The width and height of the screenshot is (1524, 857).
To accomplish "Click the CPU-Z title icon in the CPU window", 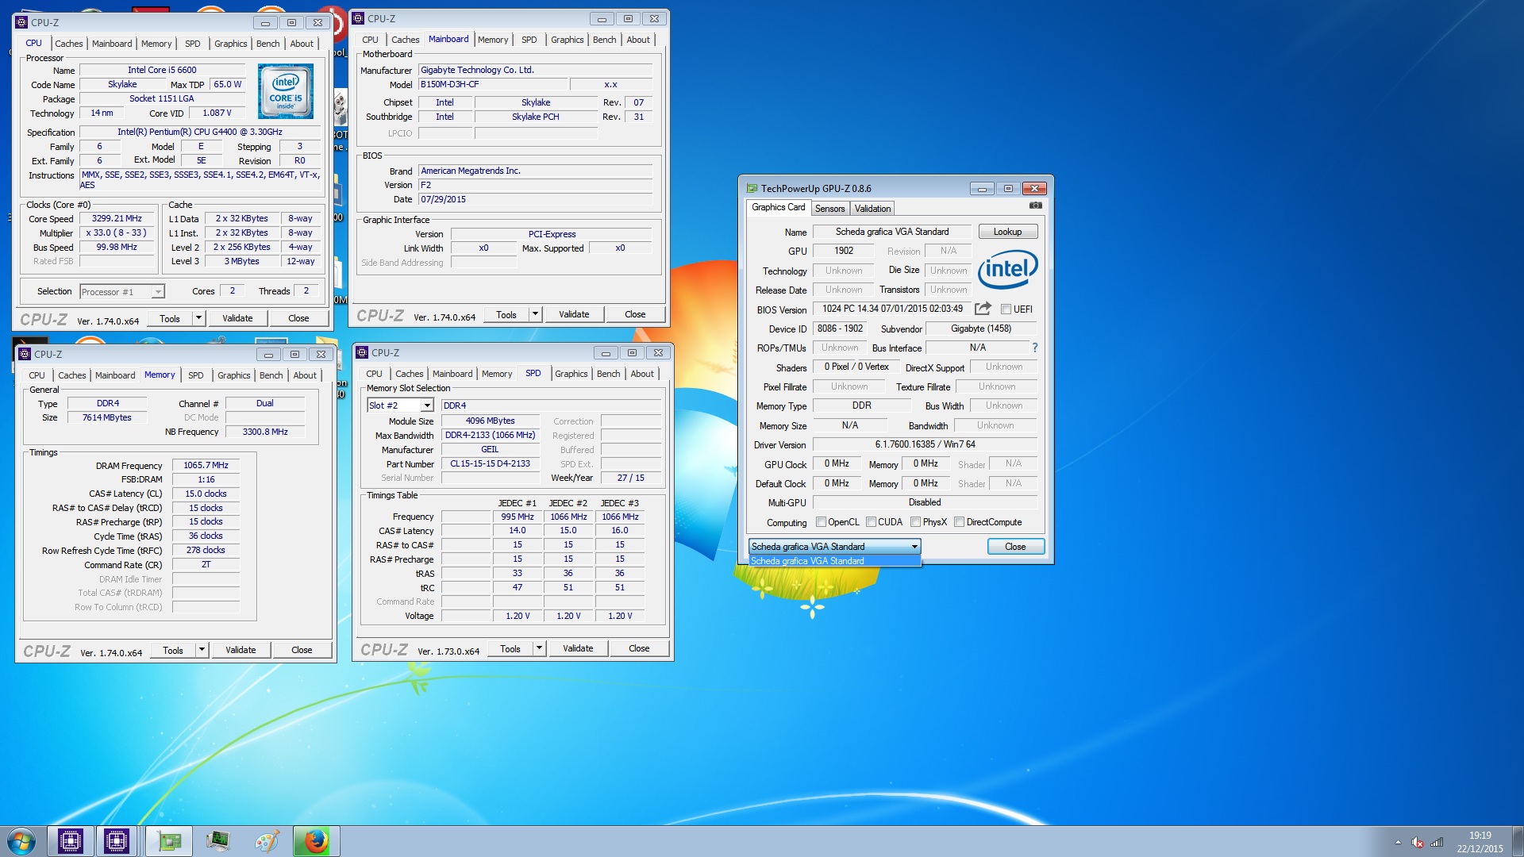I will (x=21, y=22).
